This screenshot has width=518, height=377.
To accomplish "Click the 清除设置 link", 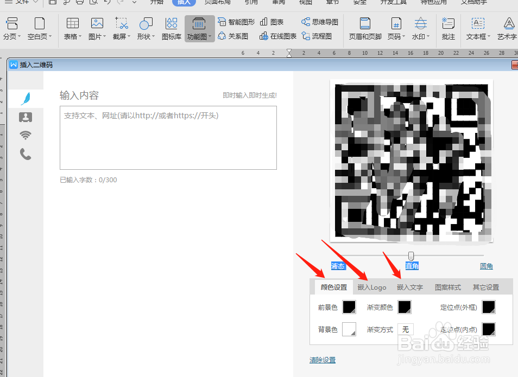I will (323, 360).
